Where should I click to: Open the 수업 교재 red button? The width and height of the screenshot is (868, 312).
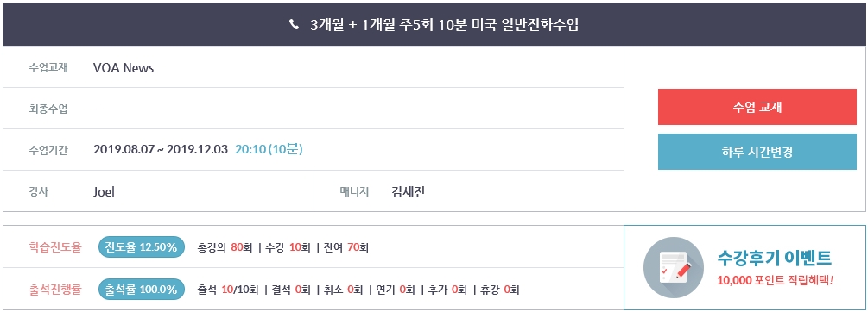click(757, 107)
